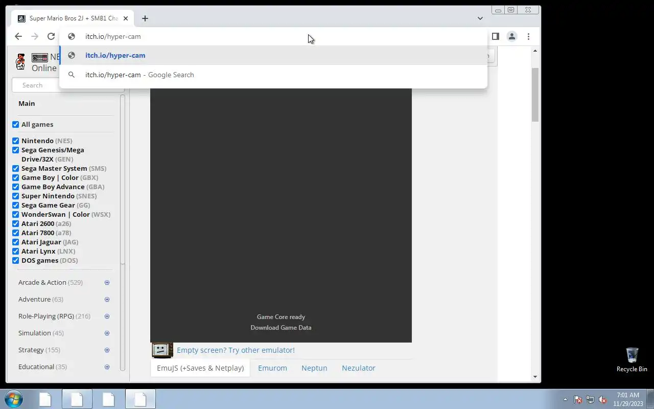Toggle Game Boy Advance checkbox
654x409 pixels.
(15, 187)
